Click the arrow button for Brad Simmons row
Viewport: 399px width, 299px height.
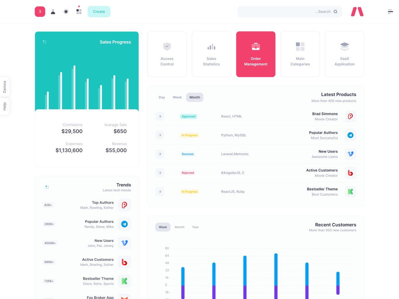click(x=160, y=116)
